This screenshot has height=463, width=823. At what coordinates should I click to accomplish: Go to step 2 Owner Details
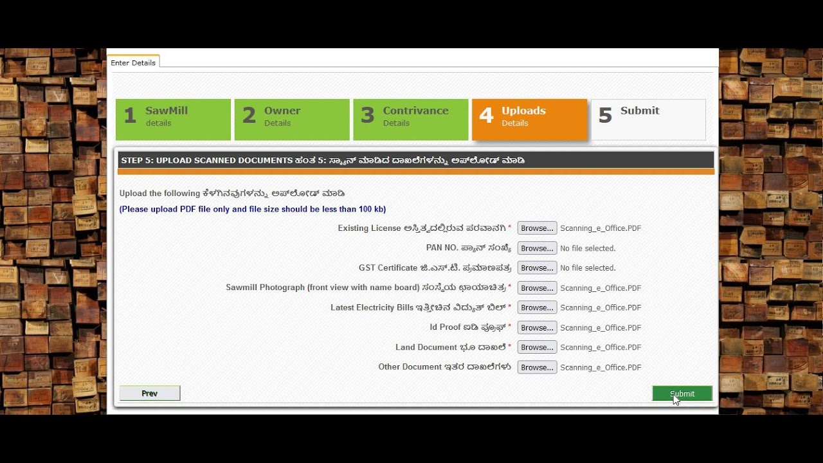(292, 120)
